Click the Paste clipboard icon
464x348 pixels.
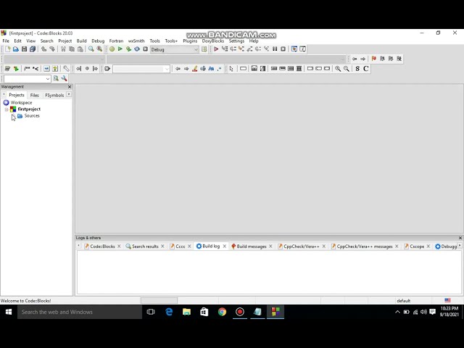click(80, 49)
